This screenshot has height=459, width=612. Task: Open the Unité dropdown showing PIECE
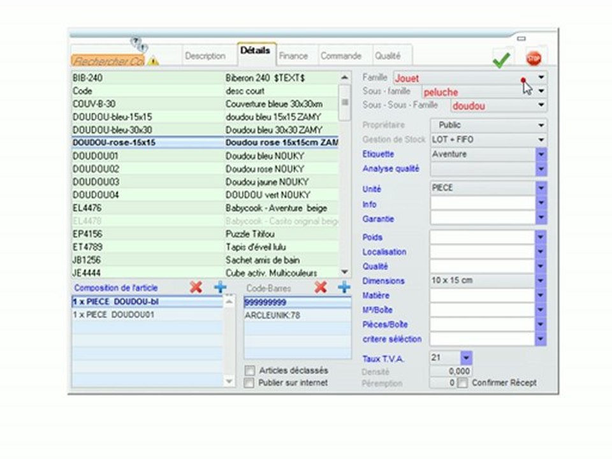[x=541, y=187]
